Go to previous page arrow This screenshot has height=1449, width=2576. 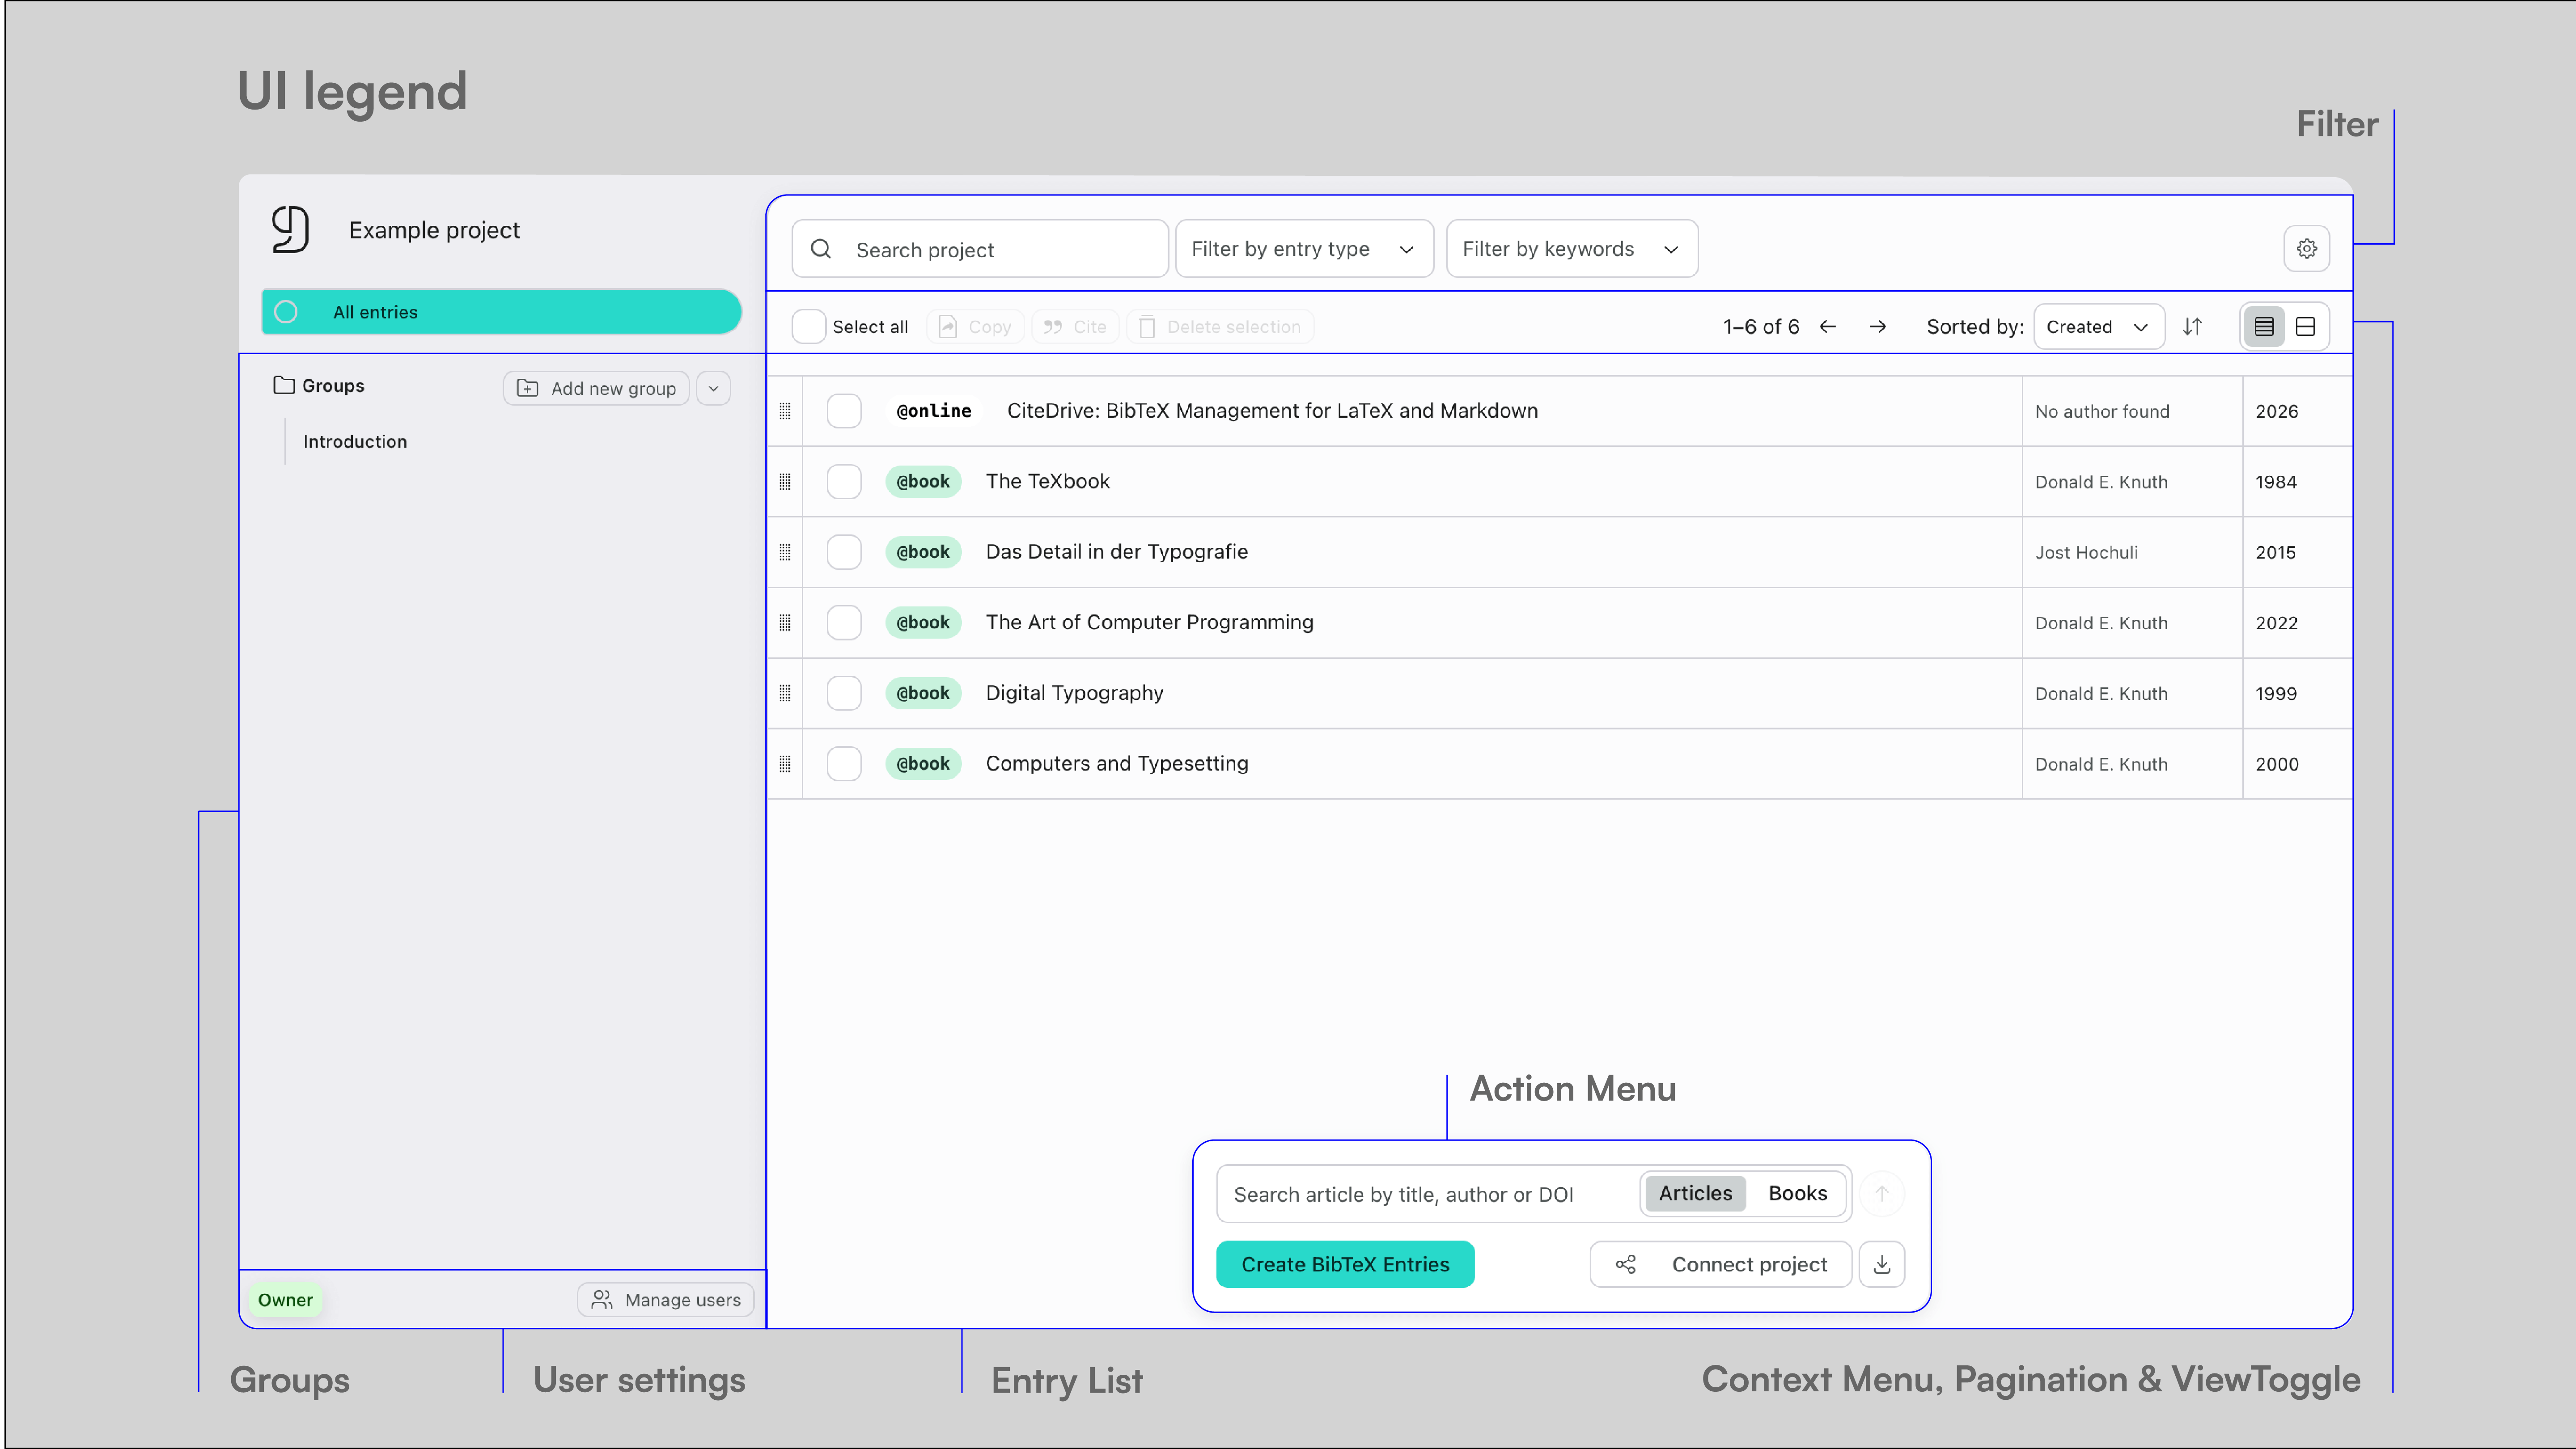pos(1828,327)
